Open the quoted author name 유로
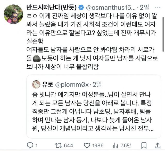This screenshot has height=151, width=165. click(46, 84)
